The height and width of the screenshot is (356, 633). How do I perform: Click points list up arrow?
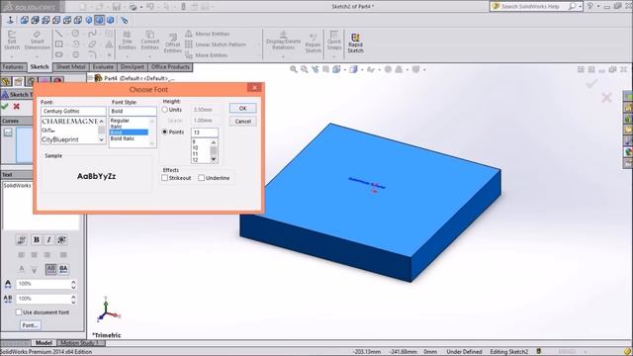click(x=214, y=142)
